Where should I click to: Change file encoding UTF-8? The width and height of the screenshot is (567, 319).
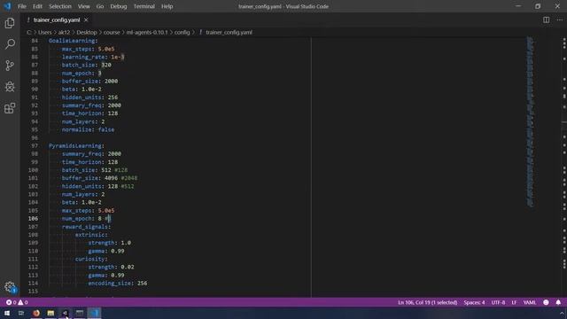(x=498, y=302)
